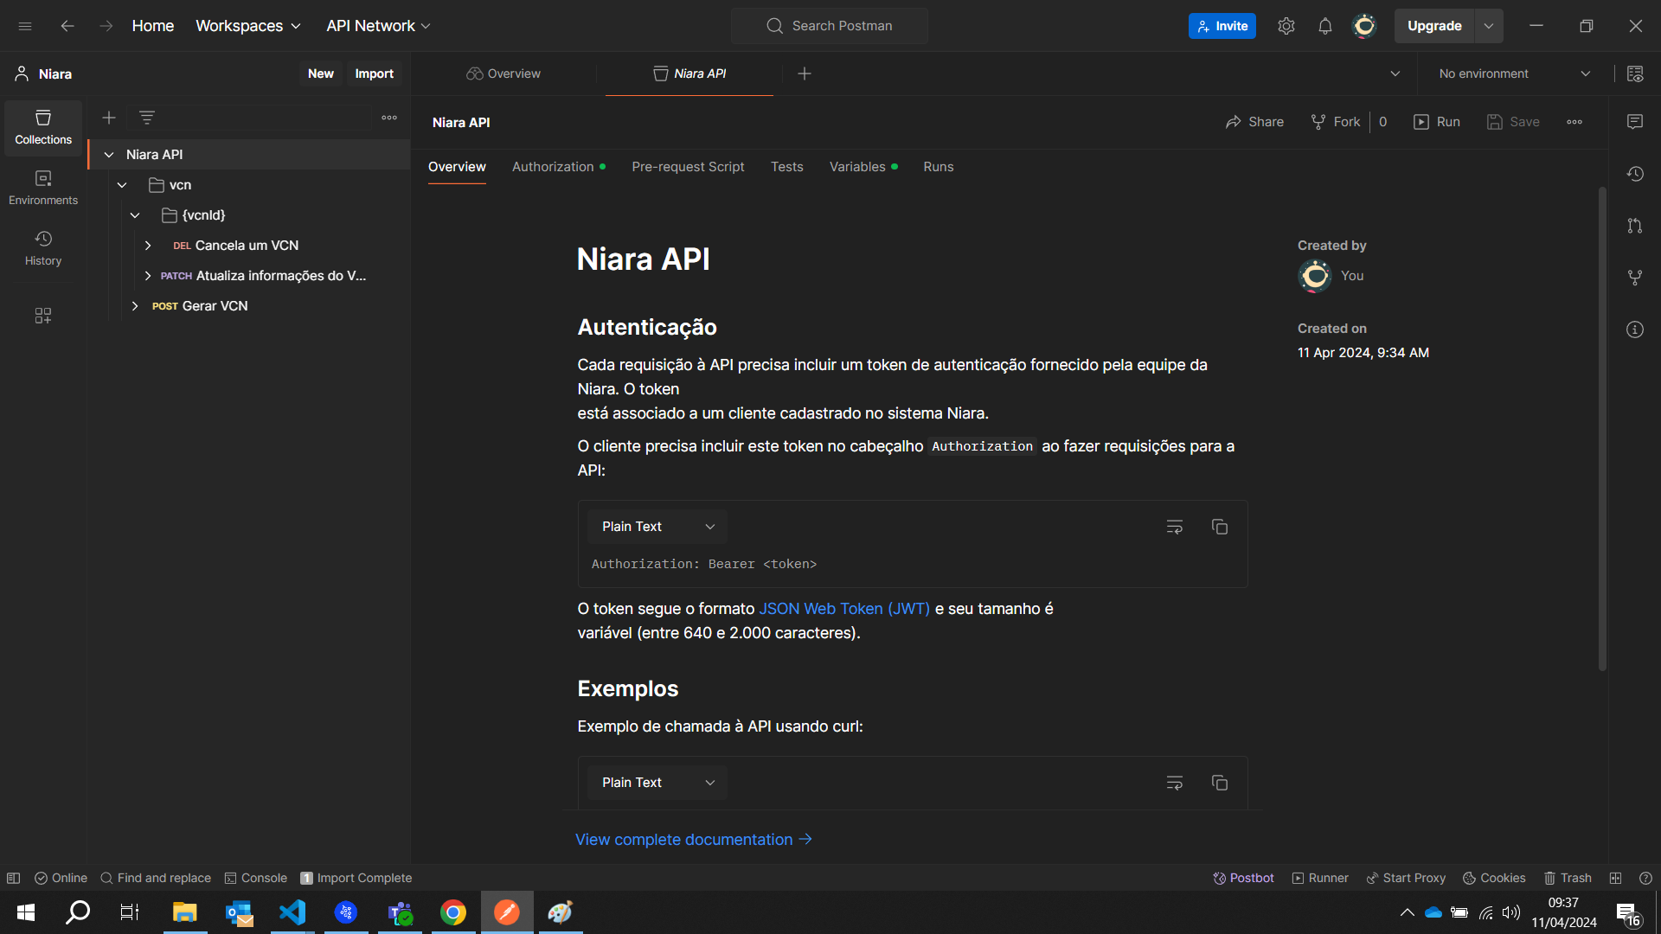The width and height of the screenshot is (1661, 934).
Task: Share the Niara API collection
Action: coord(1254,122)
